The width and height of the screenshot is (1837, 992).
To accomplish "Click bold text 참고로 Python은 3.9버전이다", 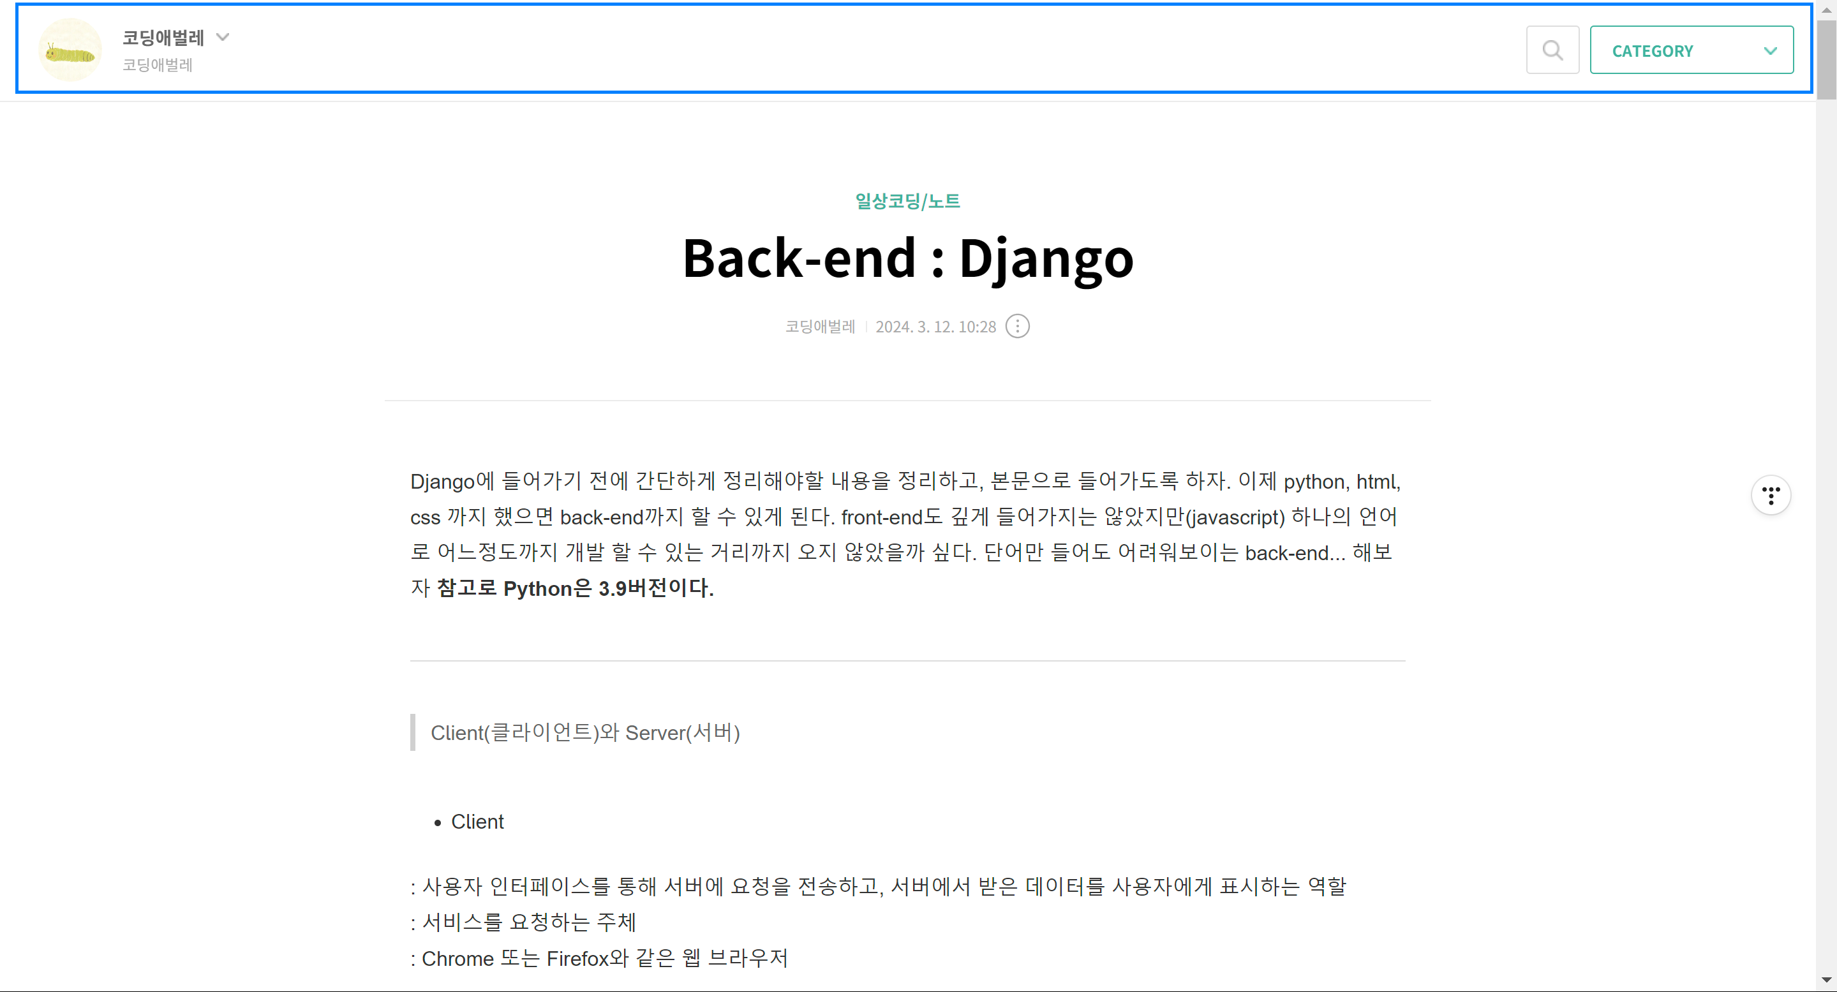I will pos(575,588).
